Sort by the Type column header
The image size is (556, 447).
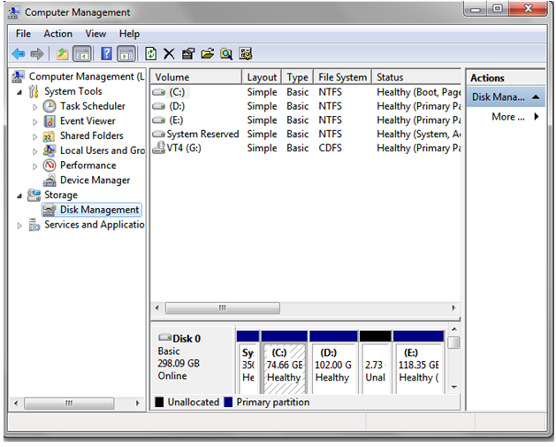click(297, 77)
